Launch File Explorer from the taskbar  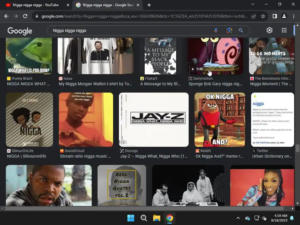(x=156, y=218)
